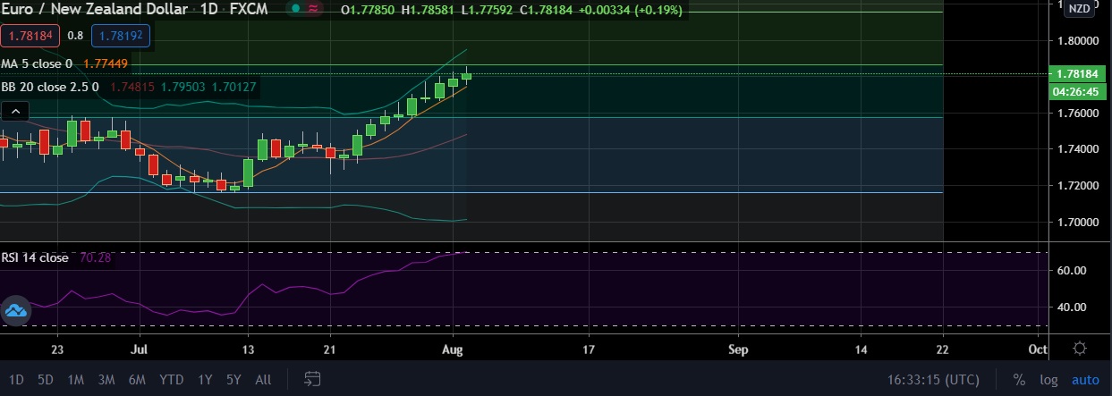Click the FXCM broker label in title
Viewport: 1112px width, 396px height.
[x=247, y=10]
